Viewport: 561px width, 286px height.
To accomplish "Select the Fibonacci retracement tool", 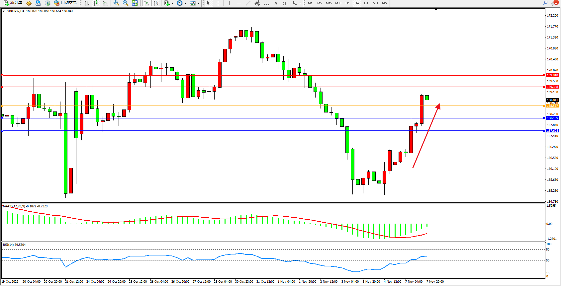I will [x=266, y=3].
